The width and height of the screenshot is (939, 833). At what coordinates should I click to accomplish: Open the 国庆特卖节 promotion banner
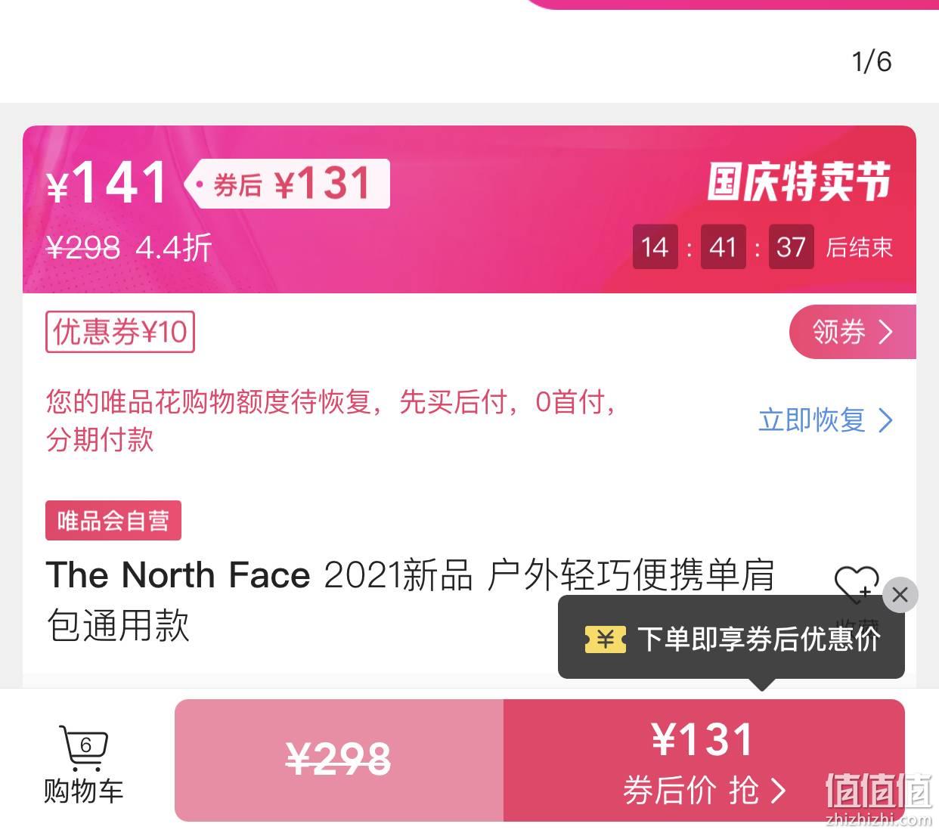(x=799, y=182)
